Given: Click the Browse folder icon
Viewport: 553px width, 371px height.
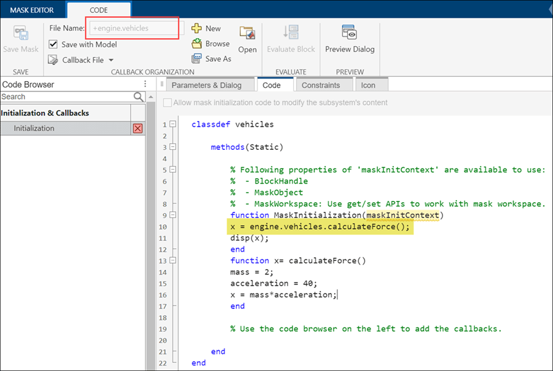Looking at the screenshot, I should point(197,44).
